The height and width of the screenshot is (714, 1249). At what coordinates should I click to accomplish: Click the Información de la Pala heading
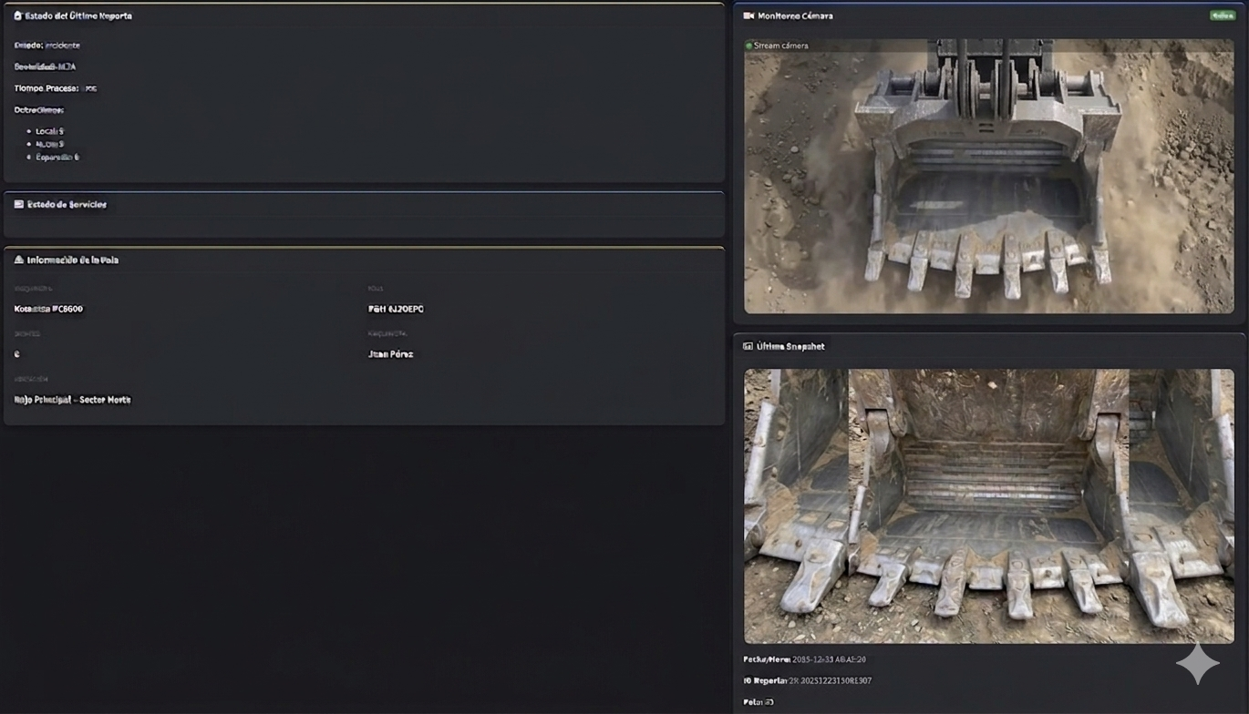pyautogui.click(x=73, y=260)
